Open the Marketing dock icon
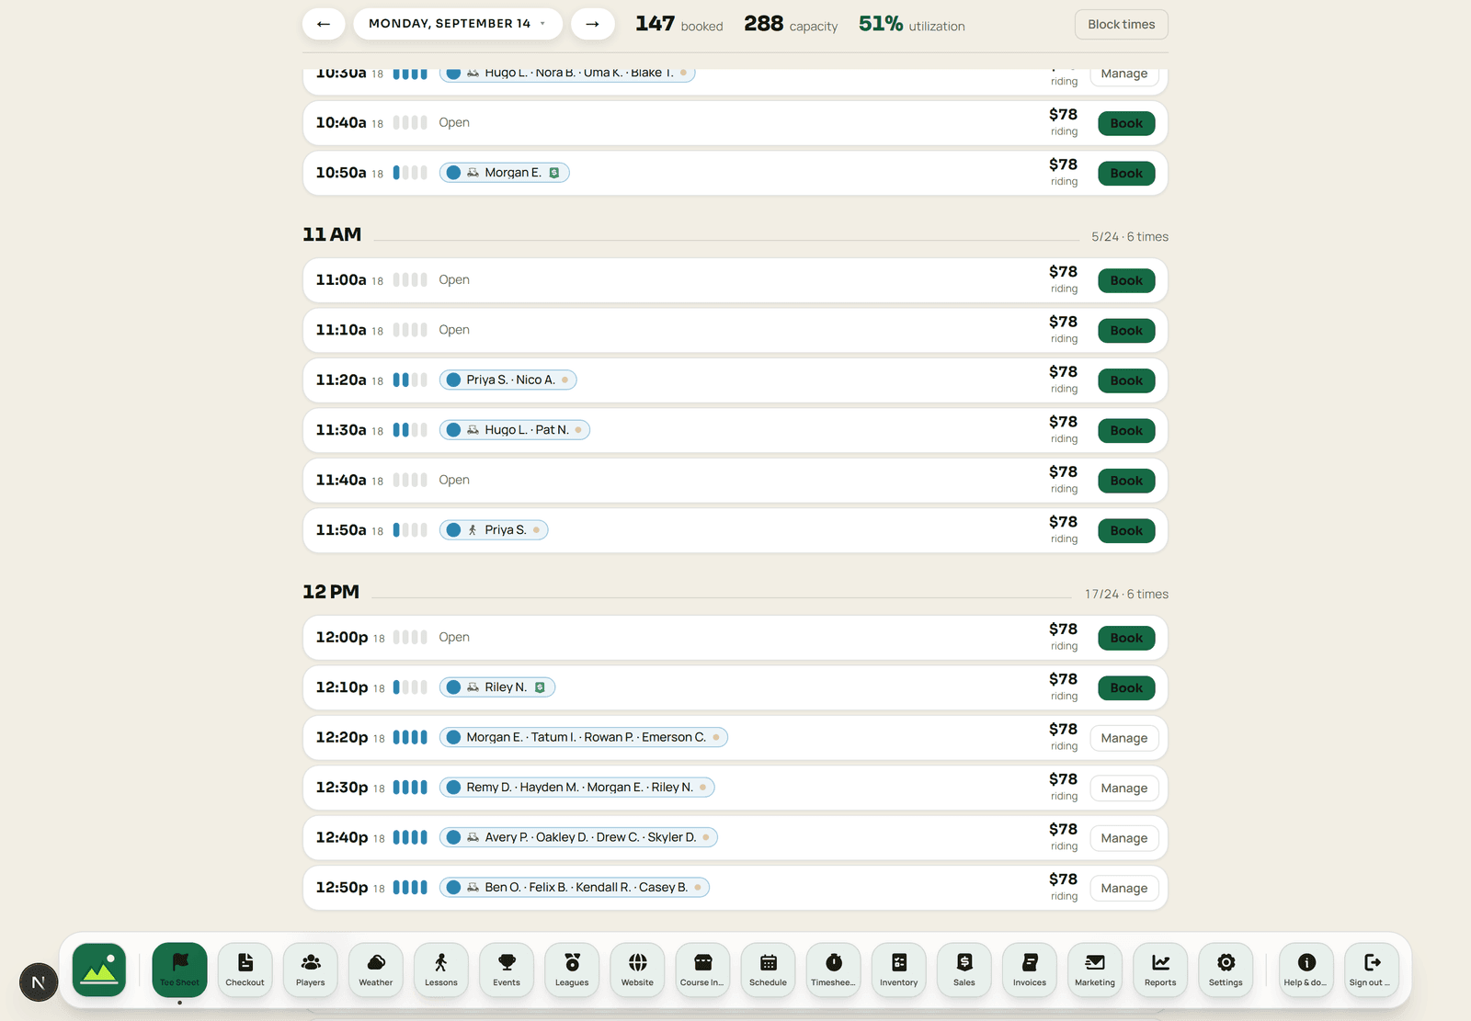Image resolution: width=1471 pixels, height=1021 pixels. pyautogui.click(x=1095, y=970)
